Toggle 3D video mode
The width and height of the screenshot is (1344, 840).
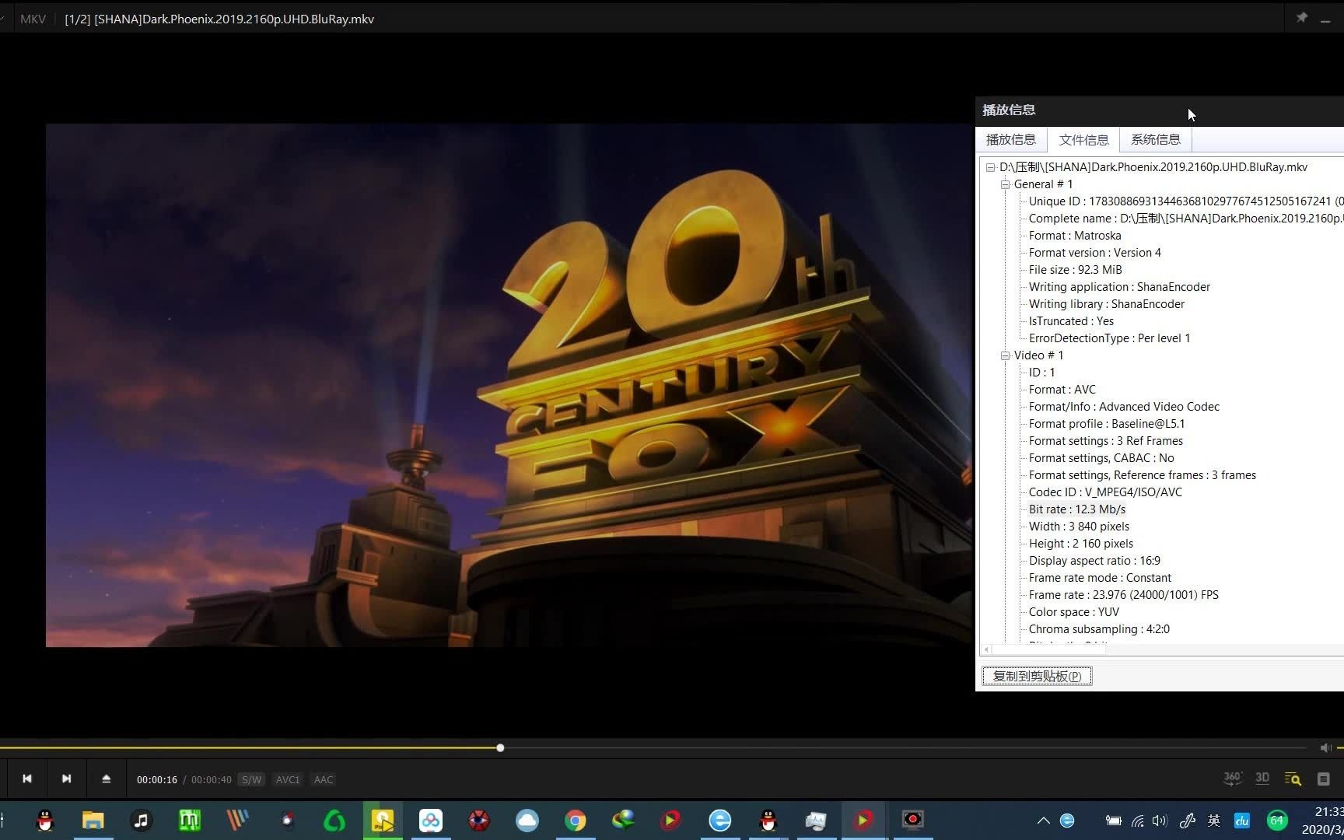[1262, 778]
